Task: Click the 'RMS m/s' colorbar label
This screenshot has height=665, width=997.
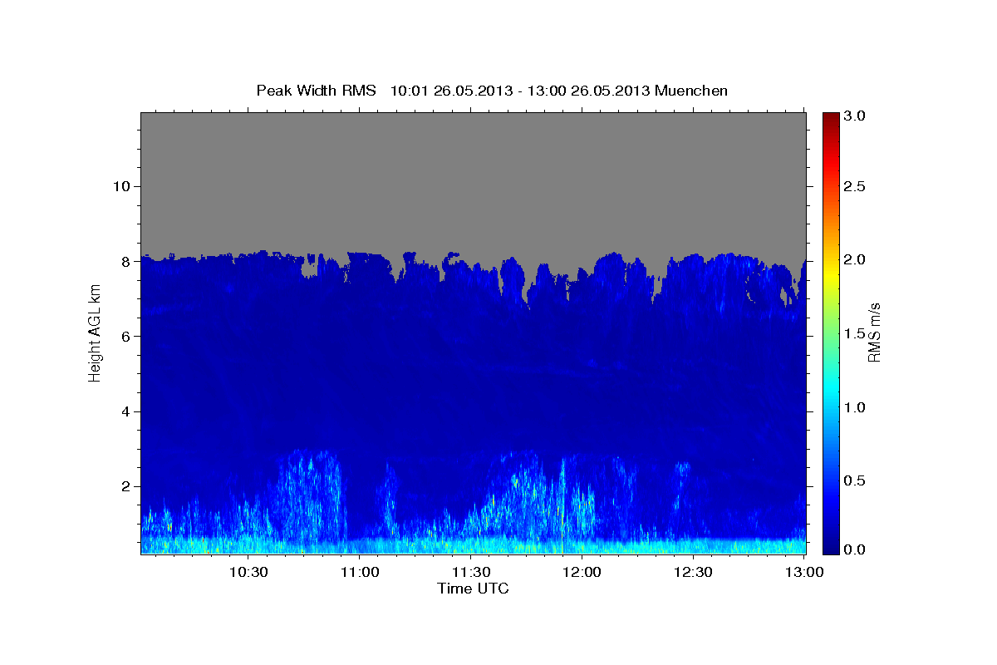Action: tap(873, 333)
